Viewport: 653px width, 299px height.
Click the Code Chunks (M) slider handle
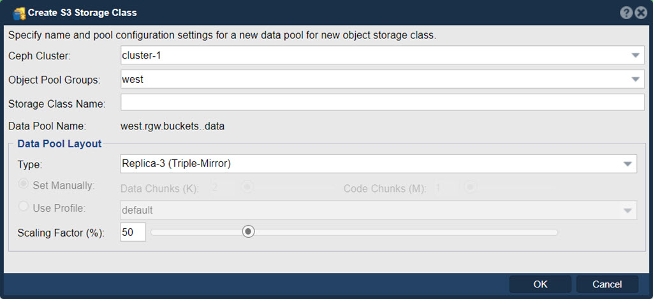click(x=470, y=187)
